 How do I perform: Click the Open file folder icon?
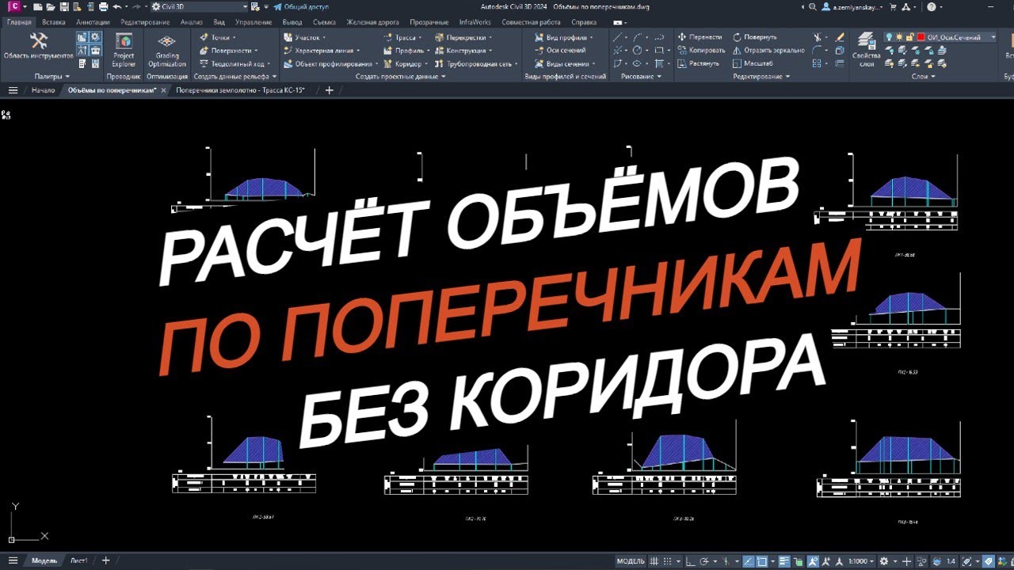50,6
